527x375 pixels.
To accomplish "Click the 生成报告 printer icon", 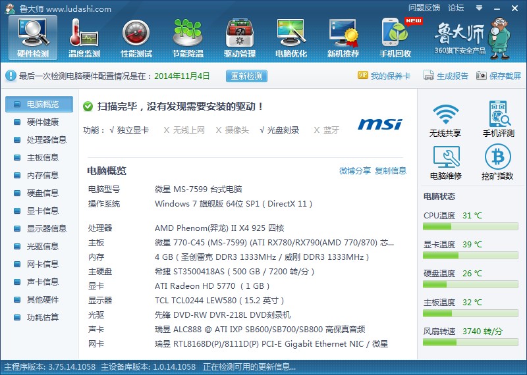I will pyautogui.click(x=429, y=76).
